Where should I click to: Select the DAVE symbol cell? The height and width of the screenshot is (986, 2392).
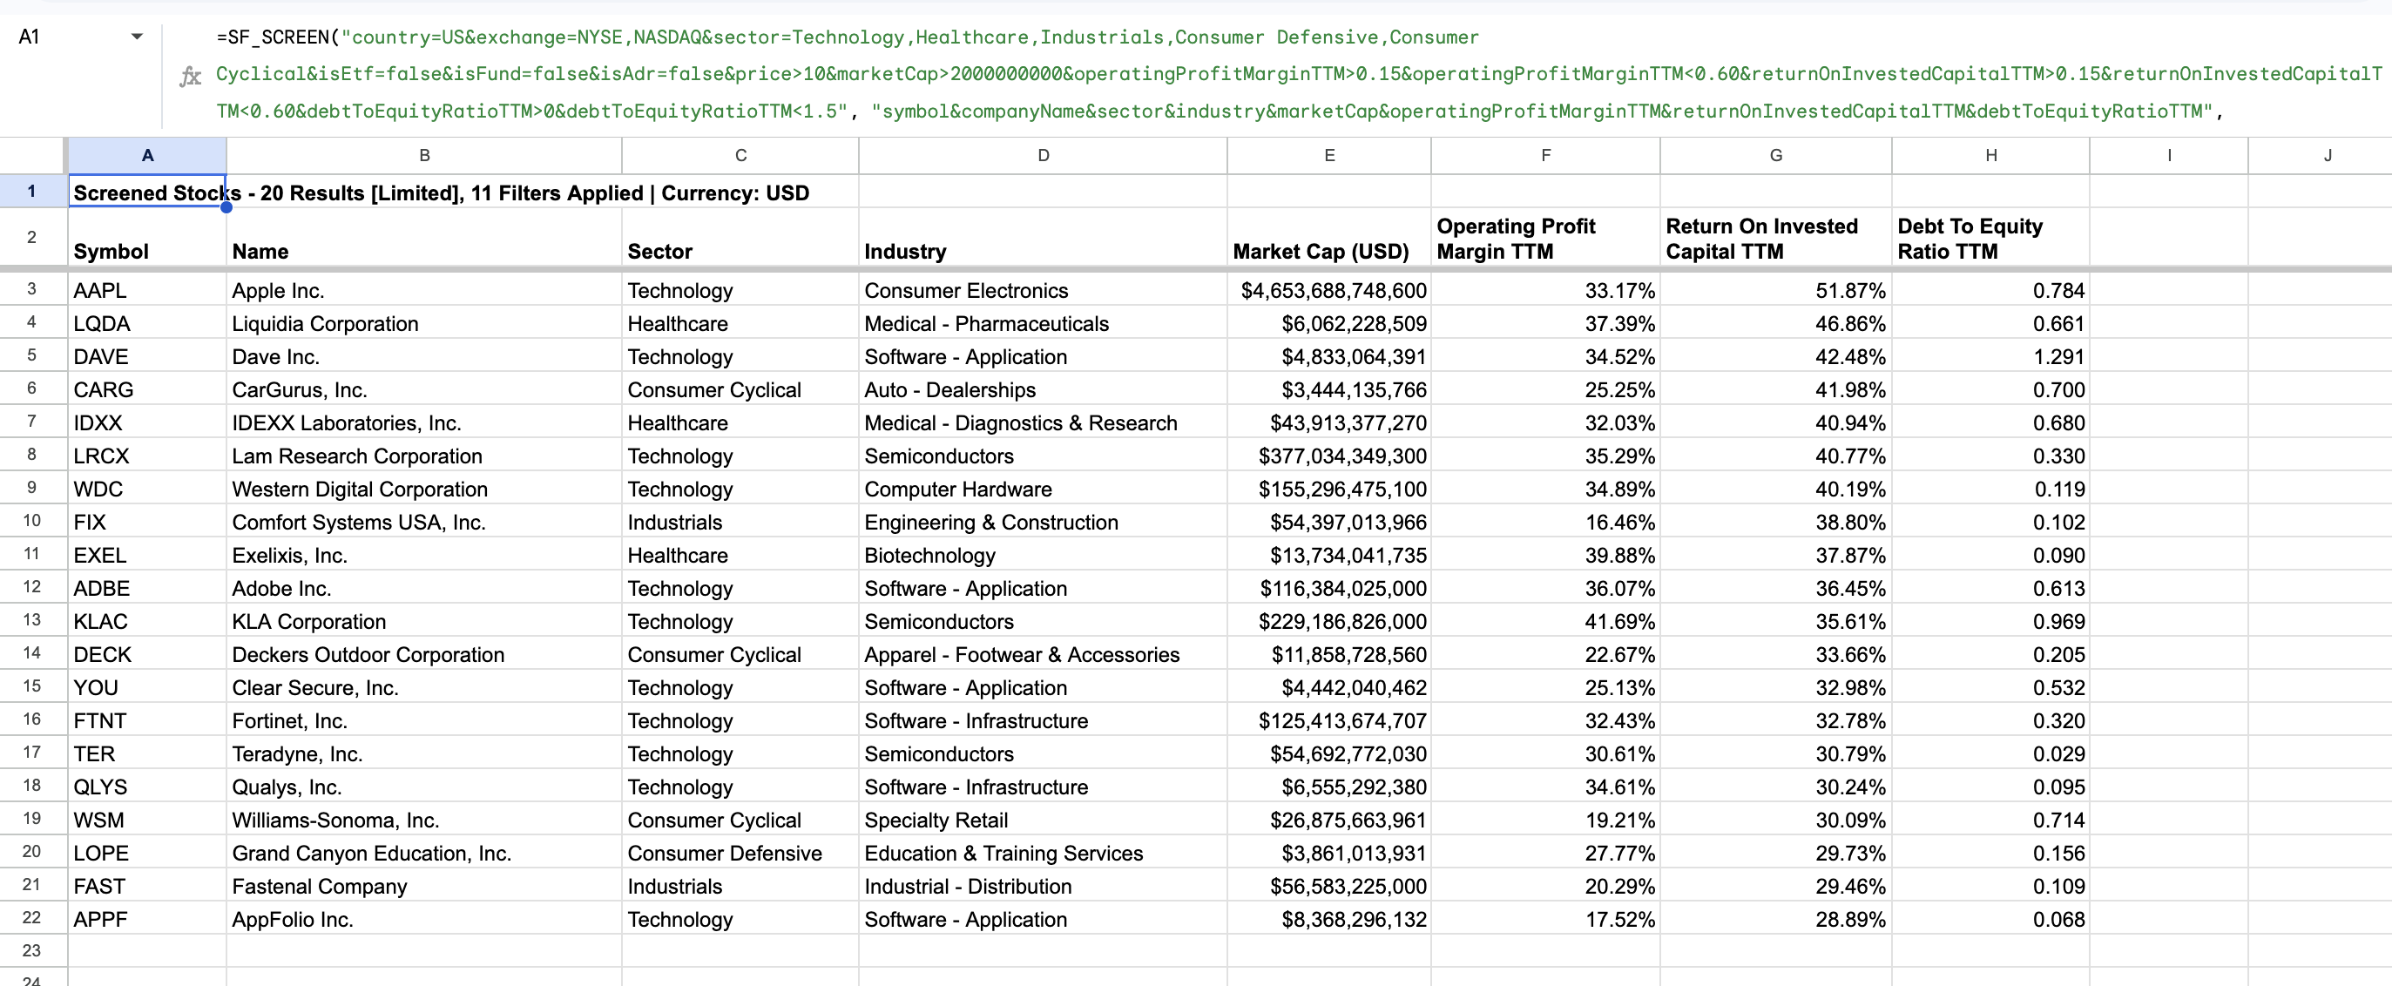click(x=146, y=356)
